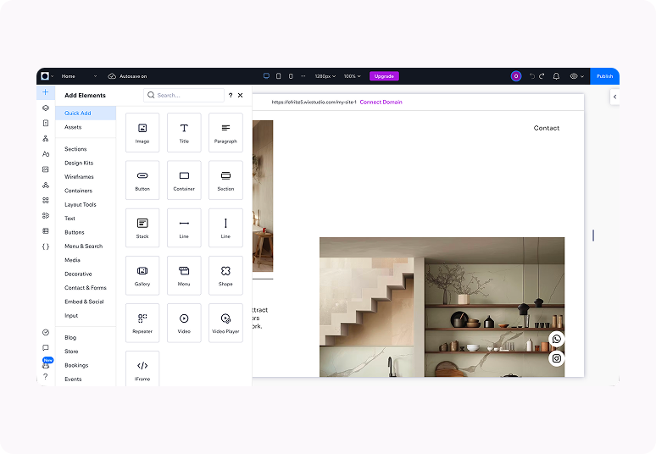Click the Instagram floating button
This screenshot has height=454, width=656.
[557, 358]
